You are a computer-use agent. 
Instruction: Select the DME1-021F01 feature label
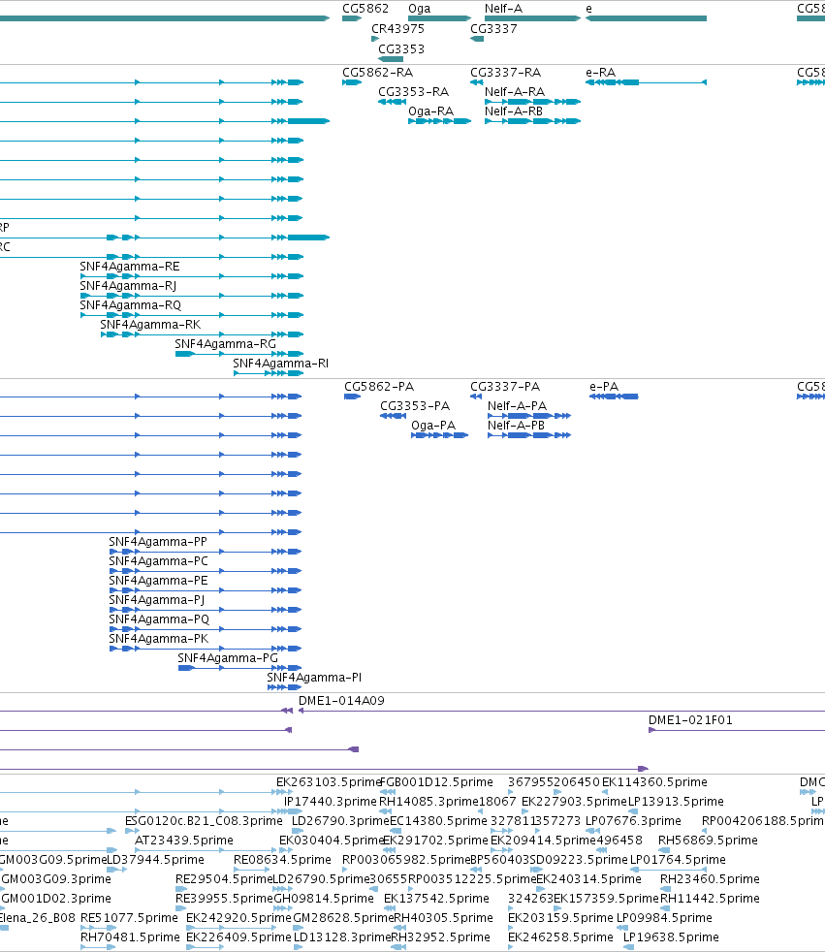[691, 720]
